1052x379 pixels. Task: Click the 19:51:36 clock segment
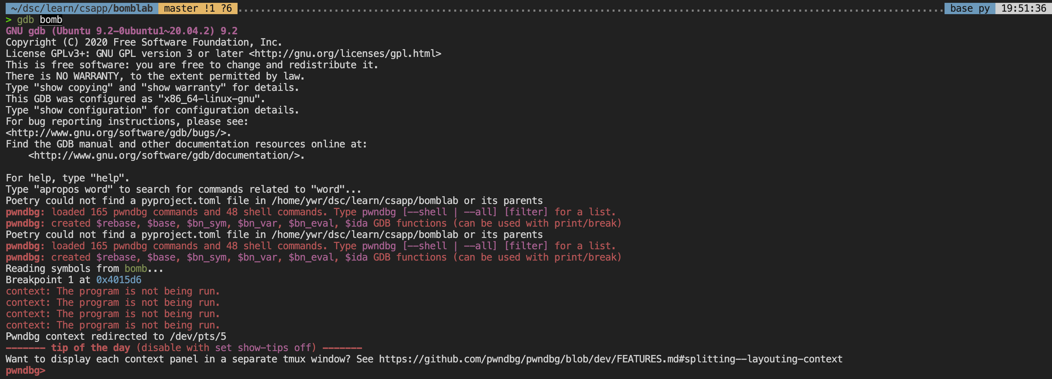click(1023, 8)
